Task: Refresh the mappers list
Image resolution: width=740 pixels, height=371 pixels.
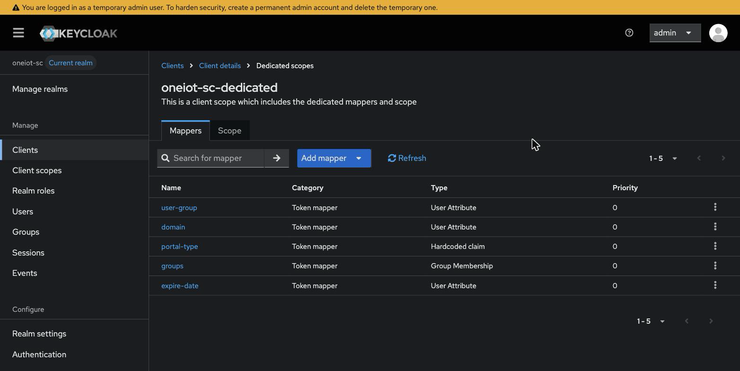Action: coord(407,158)
